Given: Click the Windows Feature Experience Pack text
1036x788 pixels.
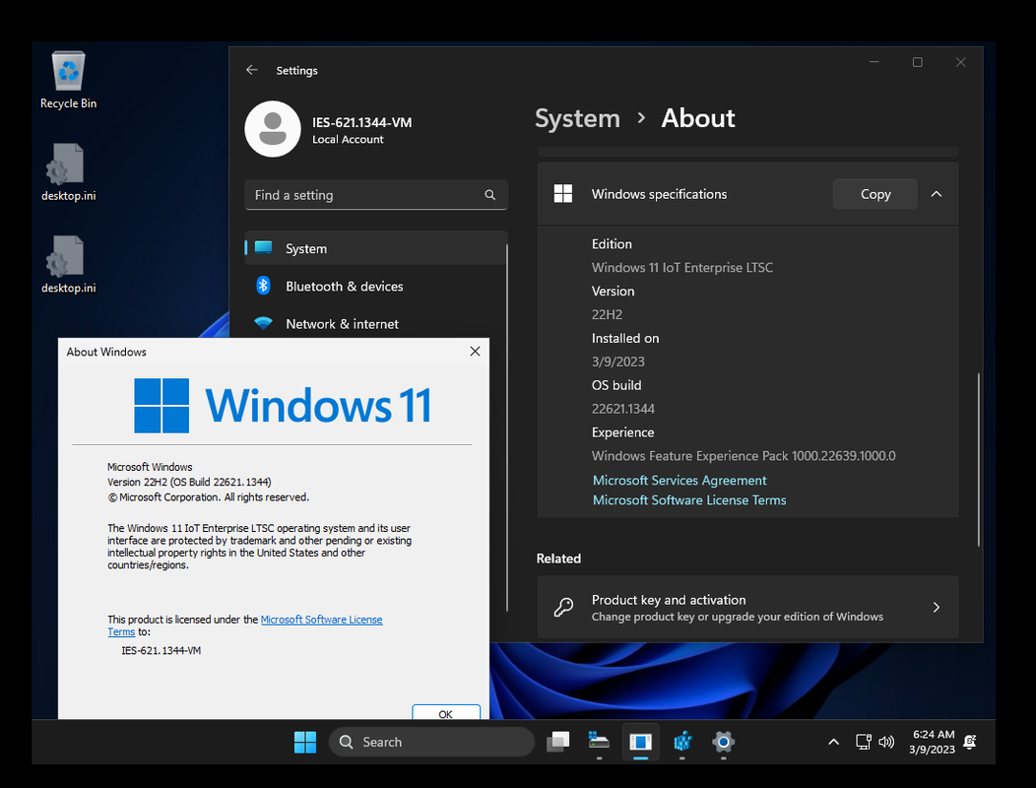Looking at the screenshot, I should tap(744, 455).
